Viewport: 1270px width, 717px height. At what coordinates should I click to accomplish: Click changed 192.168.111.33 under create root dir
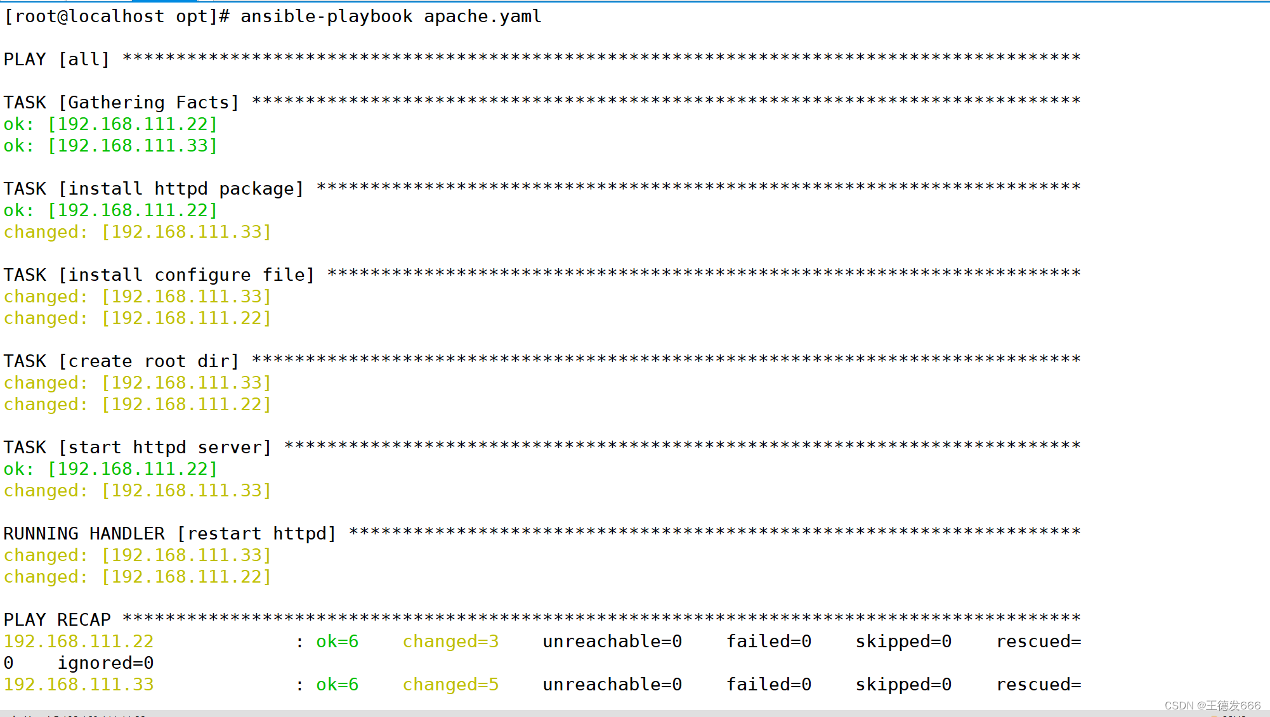coord(137,383)
